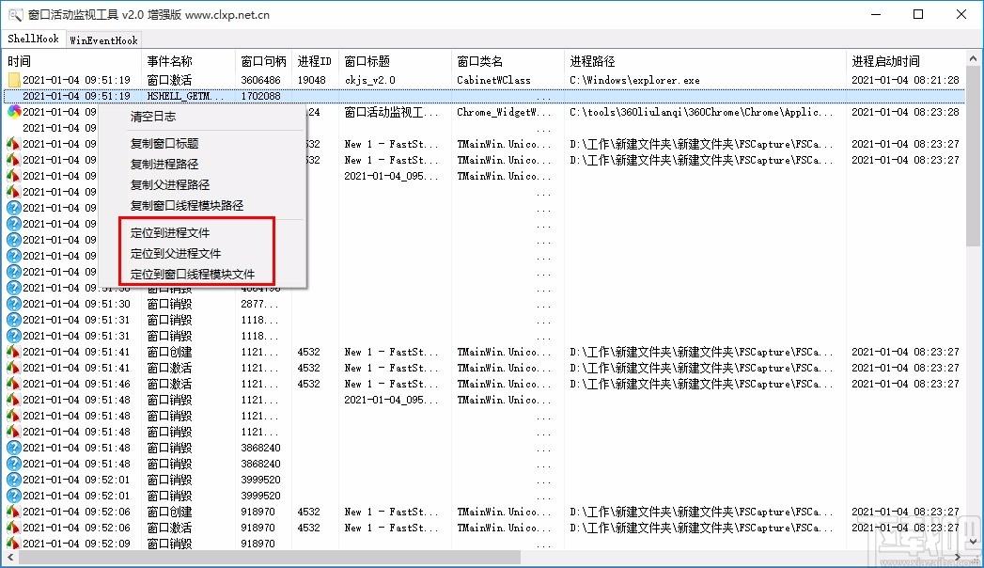Click the vertical scrollbar up arrow

(974, 58)
